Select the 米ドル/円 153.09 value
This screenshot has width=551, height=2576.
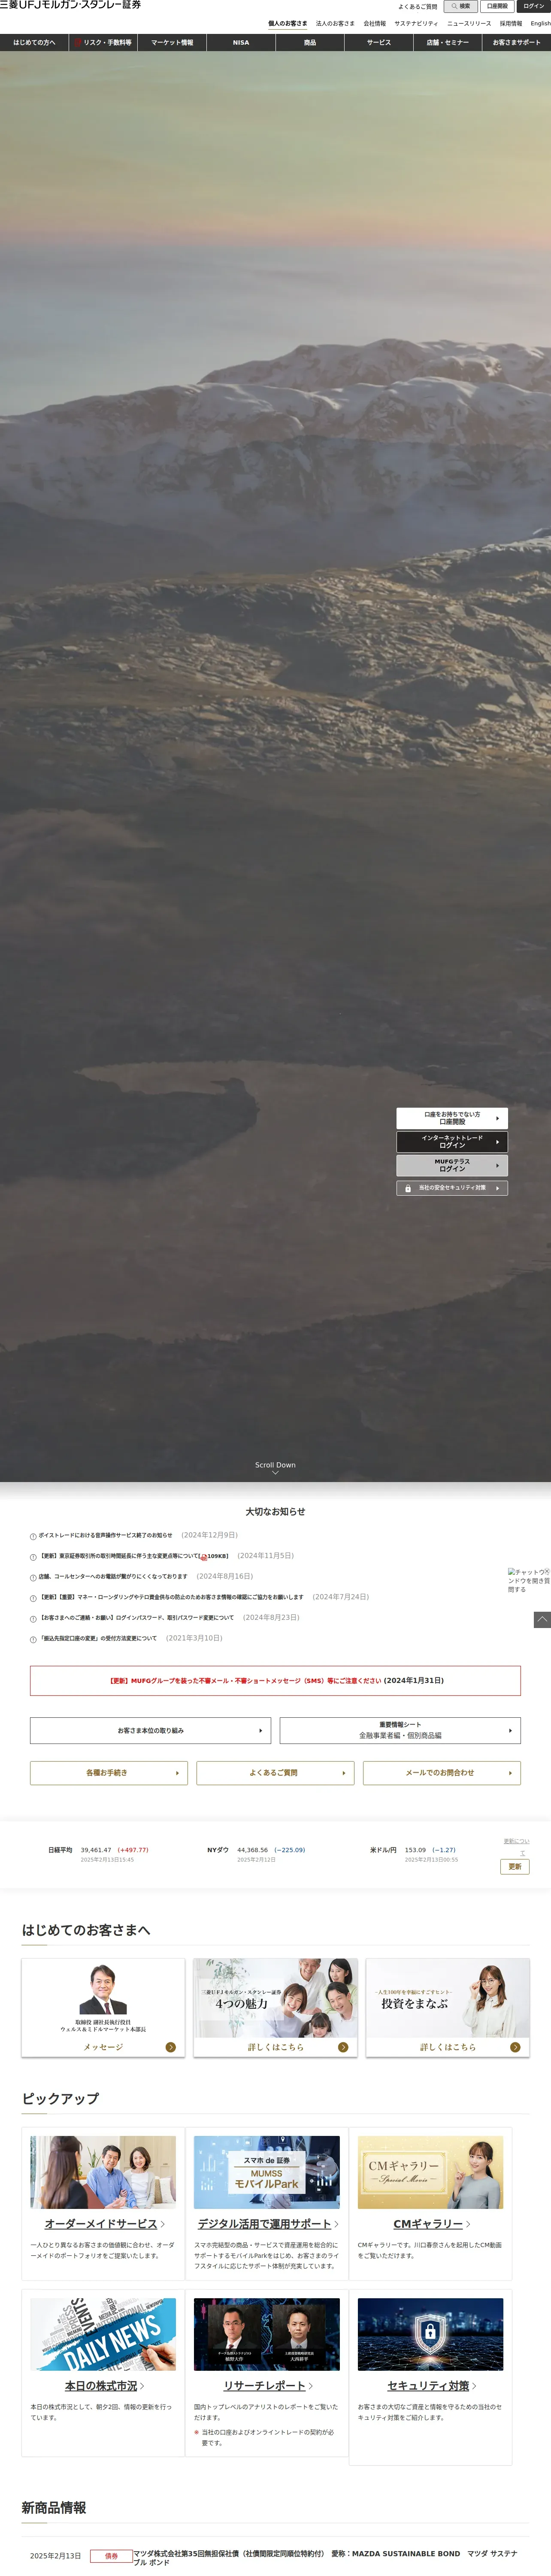tap(415, 1850)
